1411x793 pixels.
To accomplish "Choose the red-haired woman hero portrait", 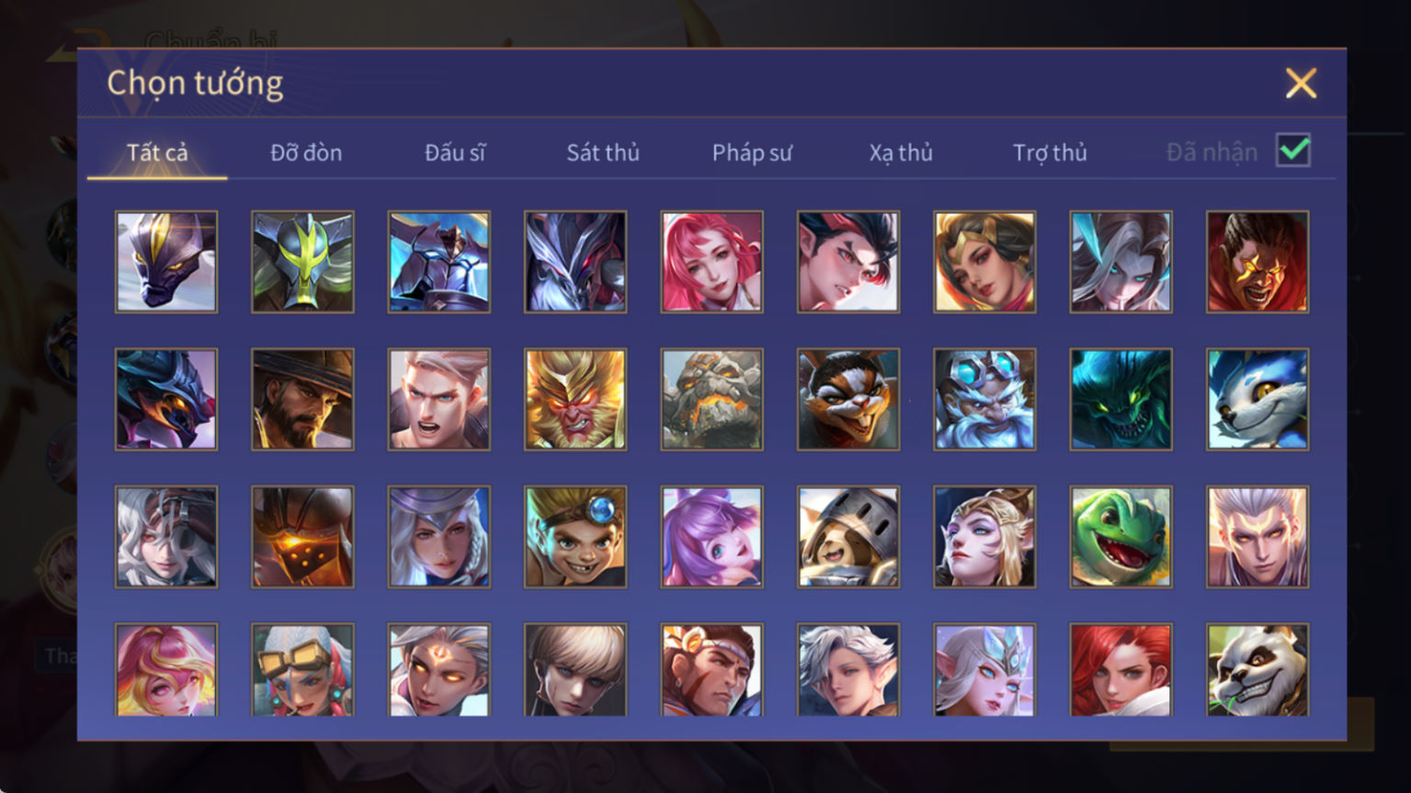I will [x=1121, y=671].
